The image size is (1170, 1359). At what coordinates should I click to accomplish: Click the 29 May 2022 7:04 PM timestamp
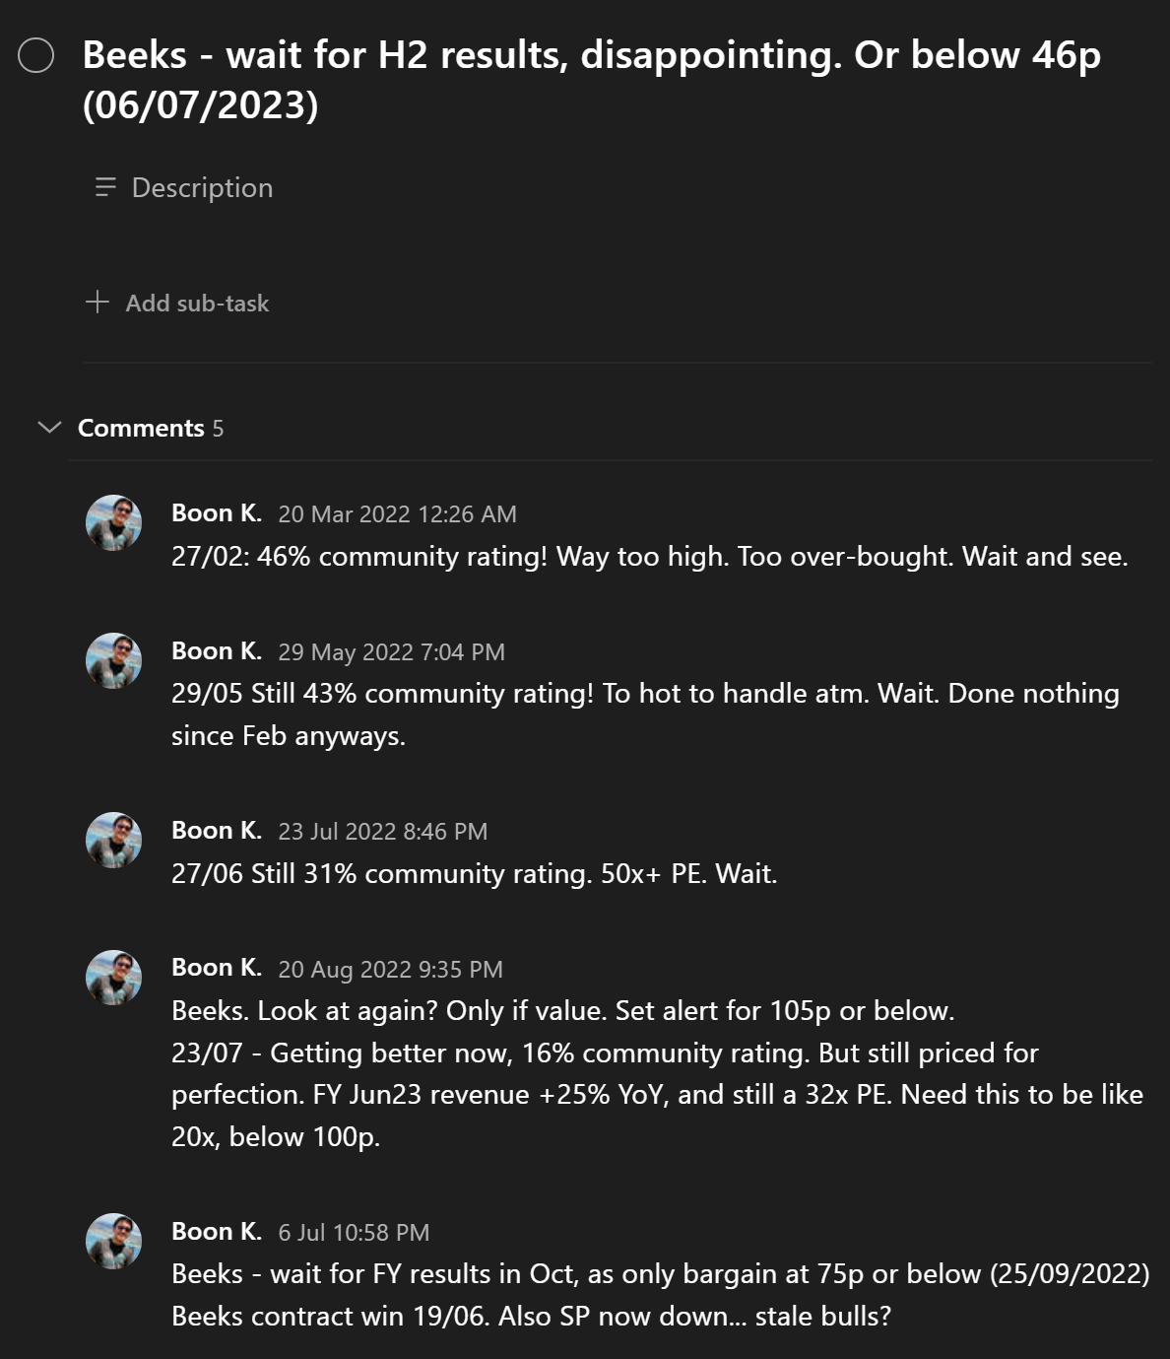pos(391,652)
